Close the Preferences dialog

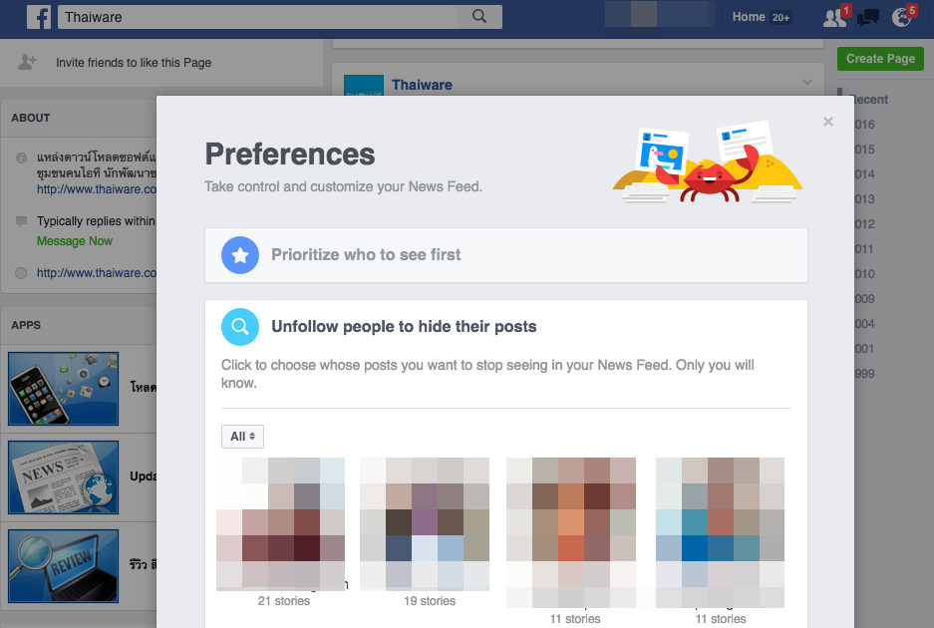point(828,122)
